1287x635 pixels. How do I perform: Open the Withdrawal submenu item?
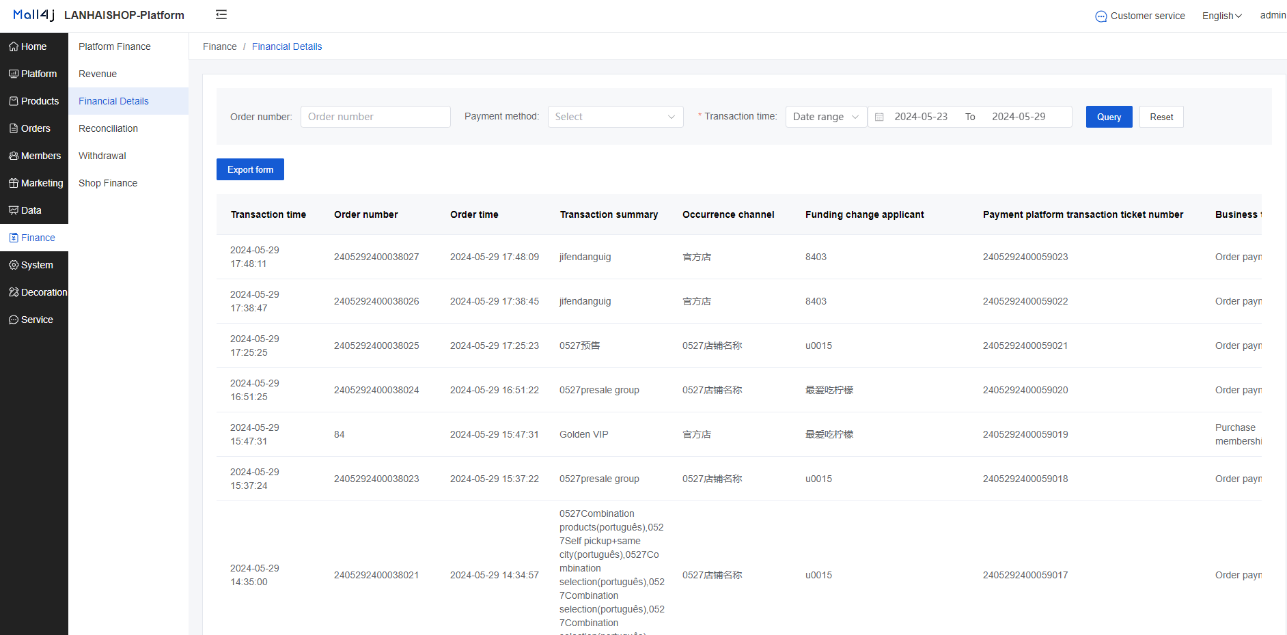click(x=102, y=156)
